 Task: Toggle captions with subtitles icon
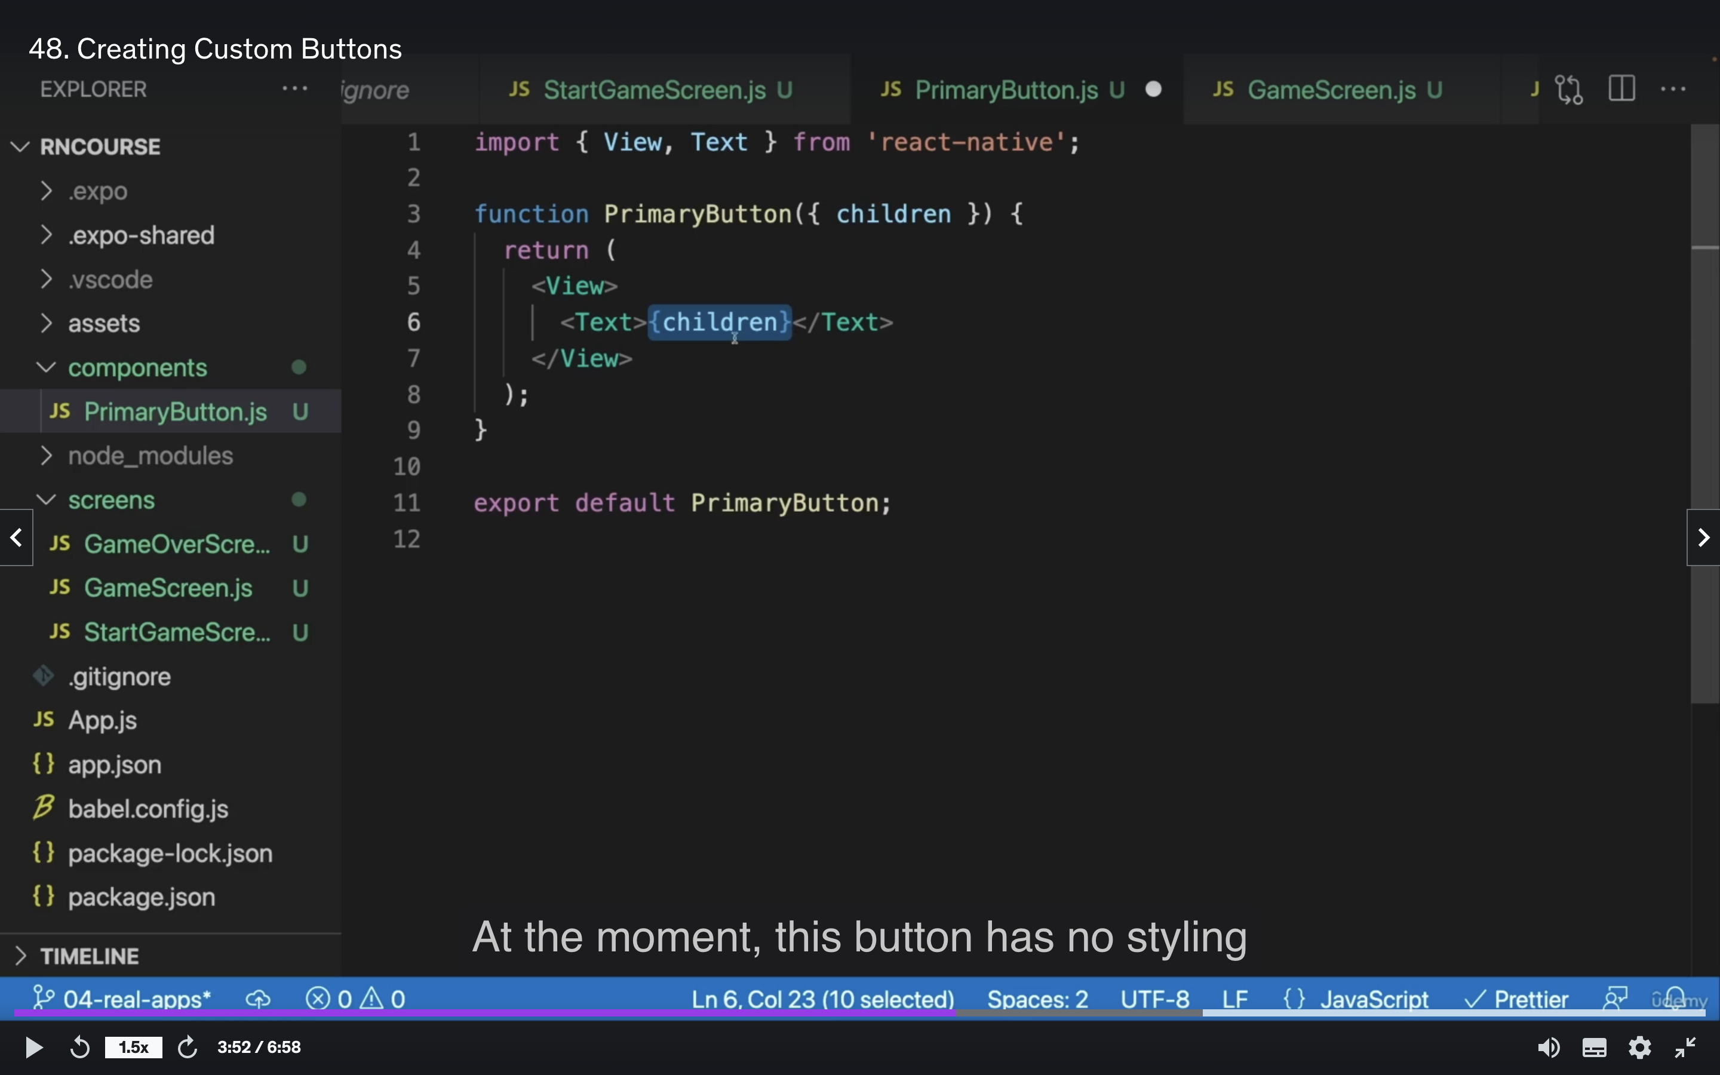[1594, 1048]
